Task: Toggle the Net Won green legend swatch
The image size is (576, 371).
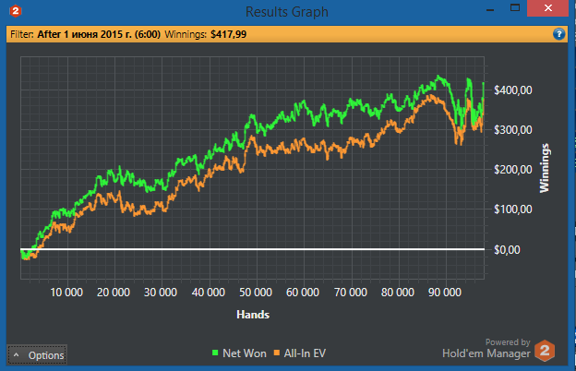Action: pos(215,353)
